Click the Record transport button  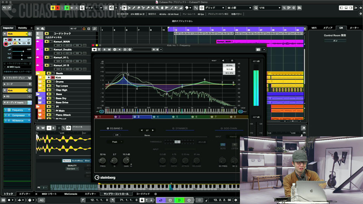pyautogui.click(x=189, y=200)
